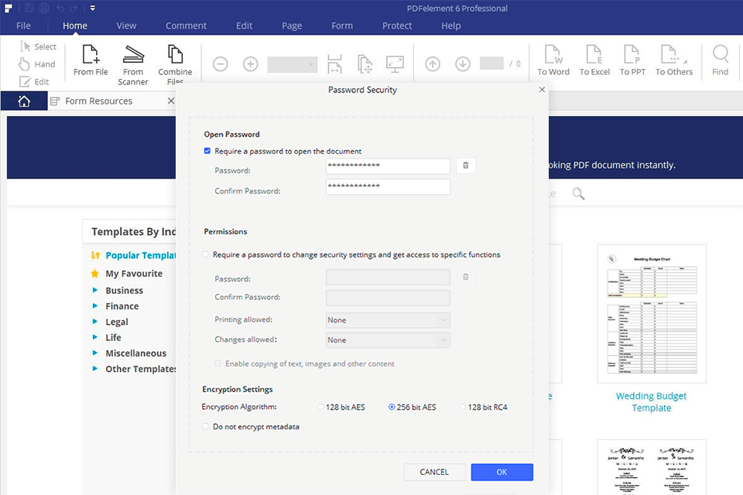
Task: Open the Find tool
Action: pyautogui.click(x=721, y=60)
